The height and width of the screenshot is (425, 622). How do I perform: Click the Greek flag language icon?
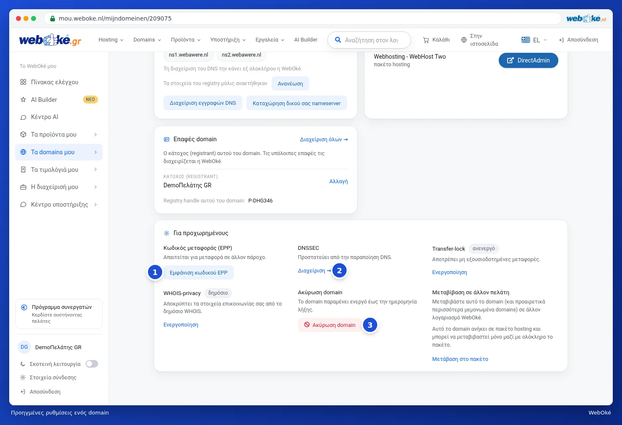pos(526,40)
